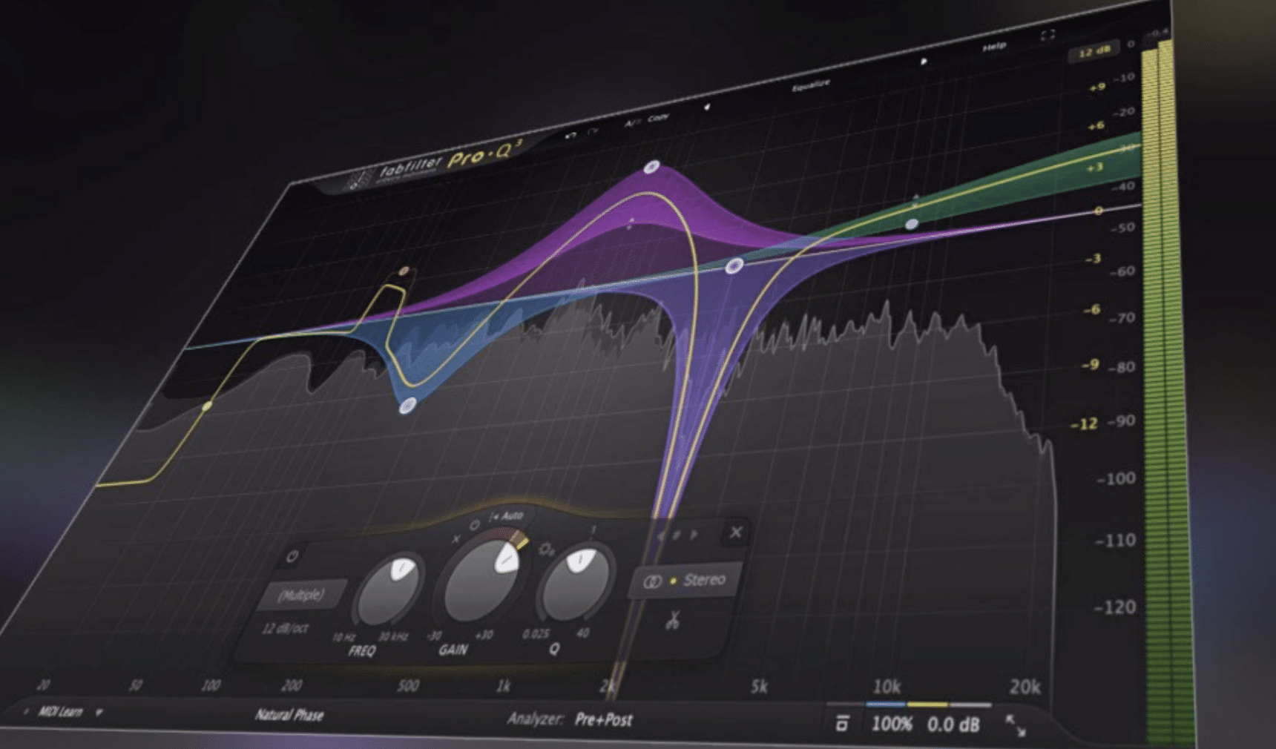
Task: Click the resize interface arrows icon
Action: click(x=1016, y=725)
